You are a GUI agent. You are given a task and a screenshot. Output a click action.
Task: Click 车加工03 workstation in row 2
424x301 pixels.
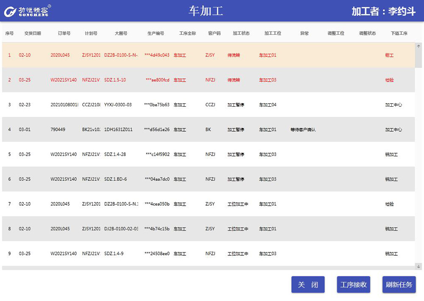[268, 80]
